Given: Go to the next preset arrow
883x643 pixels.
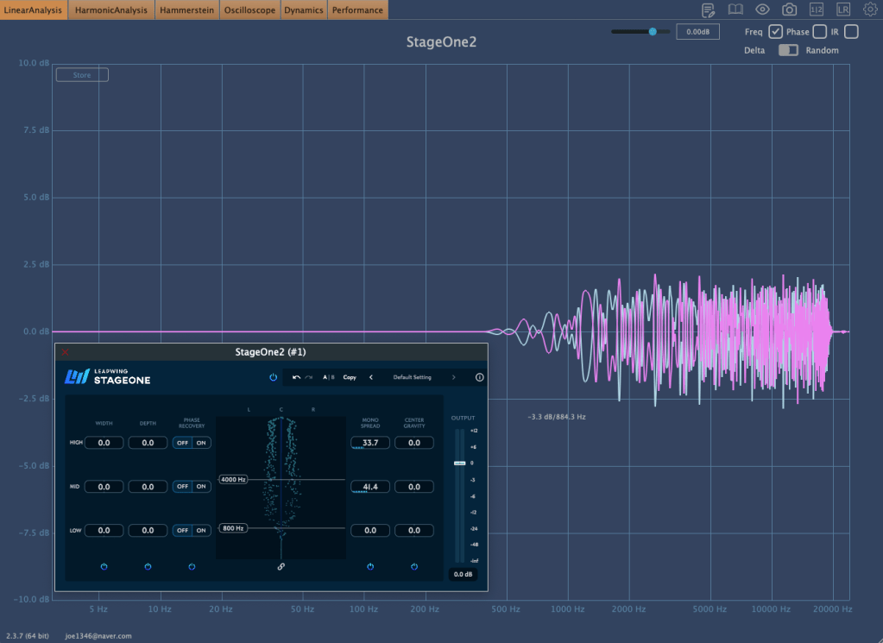Looking at the screenshot, I should (453, 377).
